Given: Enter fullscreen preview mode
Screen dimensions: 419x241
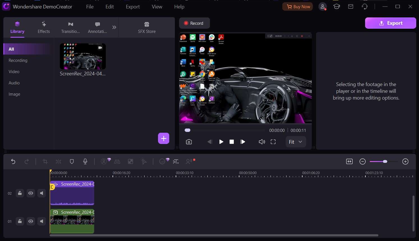Looking at the screenshot, I should click(x=273, y=142).
